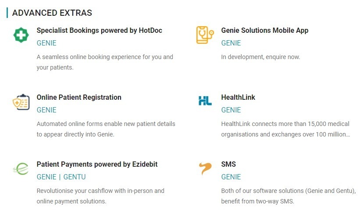Click GENTU tag under Patient Payments
This screenshot has height=210, width=364.
(75, 177)
